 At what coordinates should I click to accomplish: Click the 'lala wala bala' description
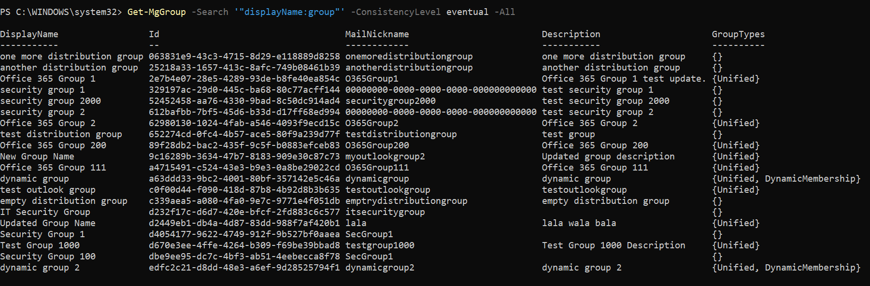[579, 223]
